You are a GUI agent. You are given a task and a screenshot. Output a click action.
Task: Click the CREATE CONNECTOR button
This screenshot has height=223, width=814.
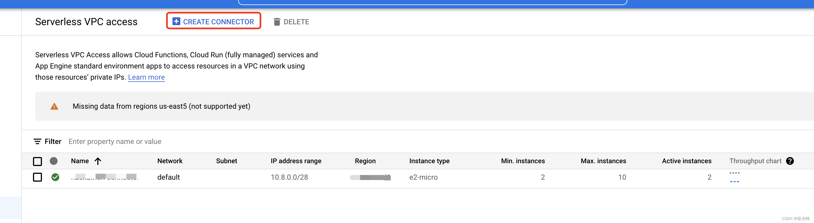(214, 21)
